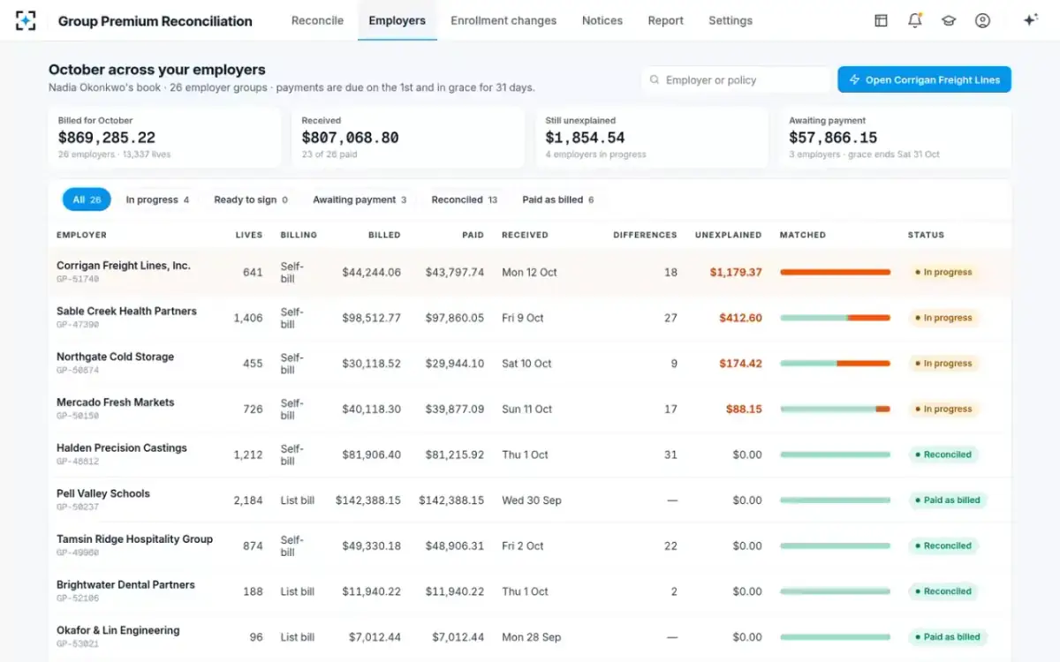Click differences count 31 for Halden
1060x662 pixels.
[x=670, y=455]
